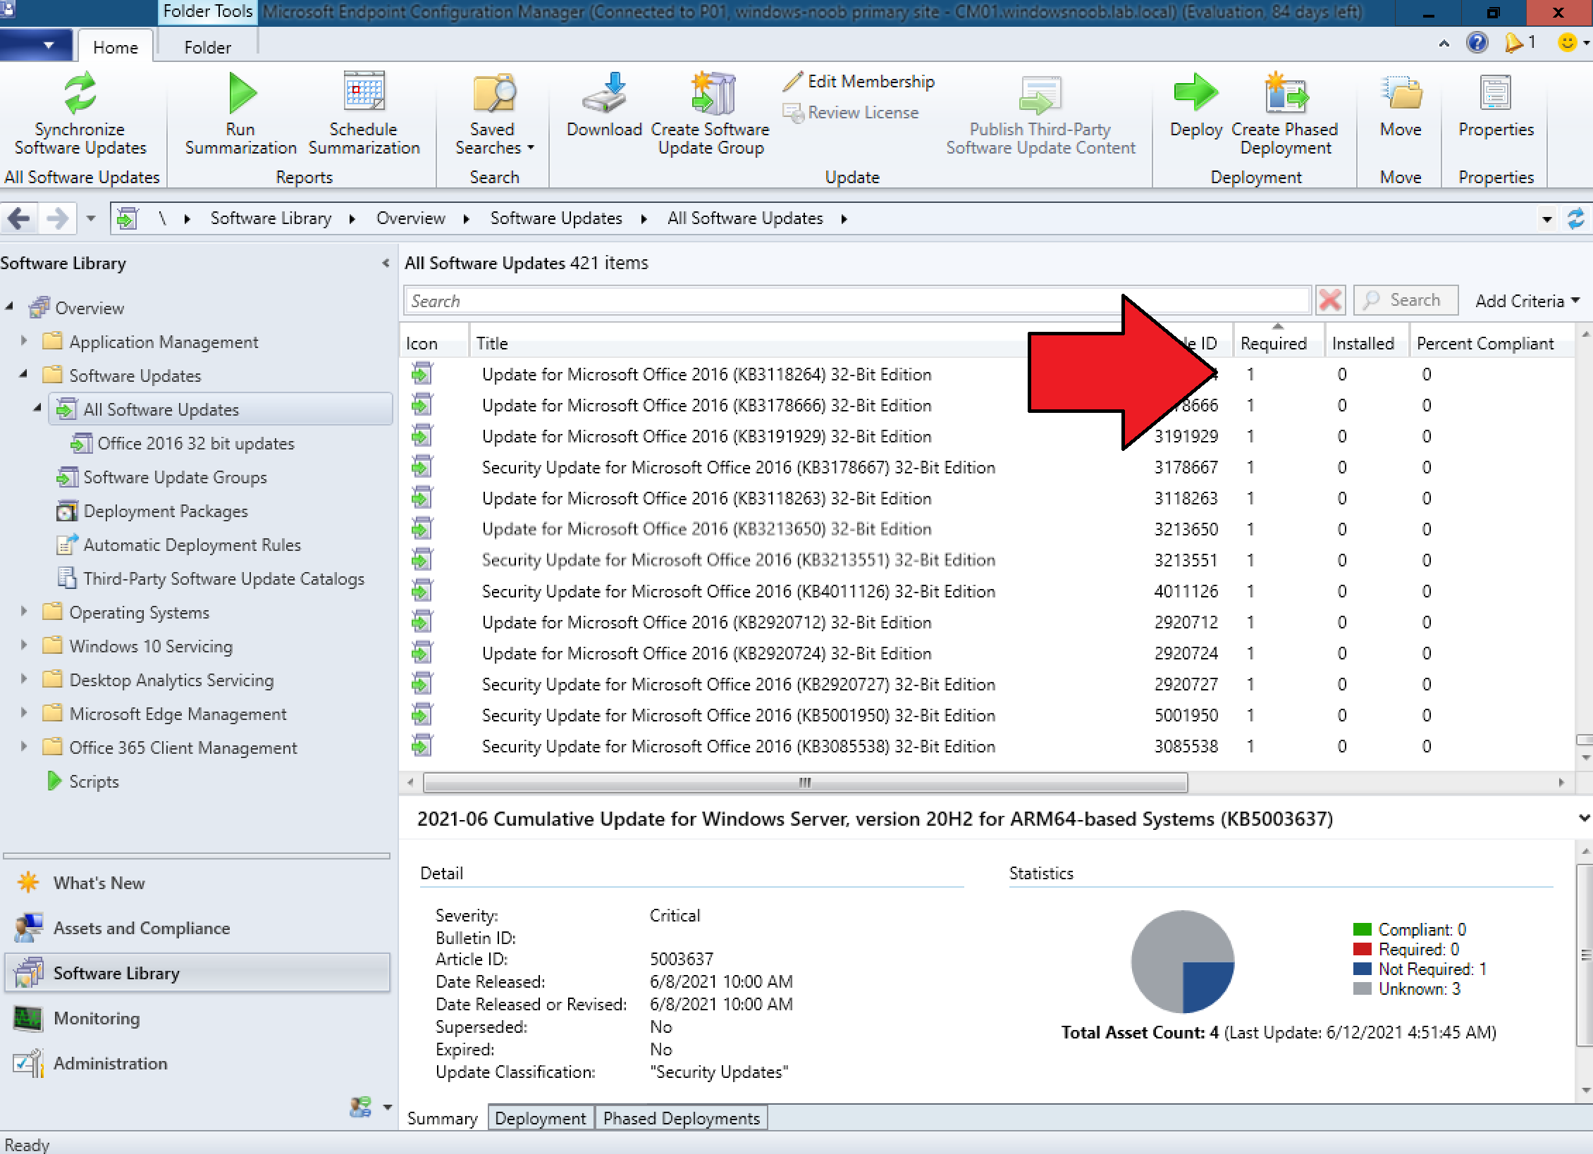Click into the Search input field

click(x=857, y=301)
